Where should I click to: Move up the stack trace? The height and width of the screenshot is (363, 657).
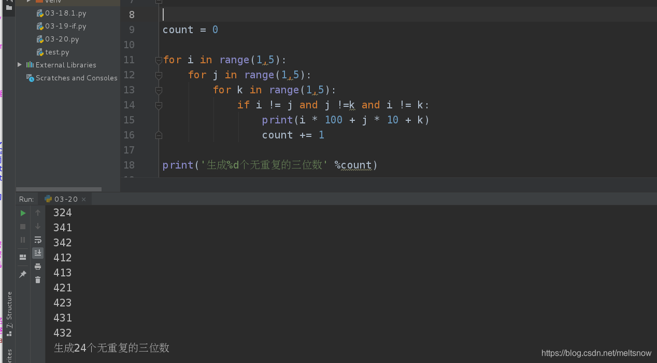pos(38,213)
